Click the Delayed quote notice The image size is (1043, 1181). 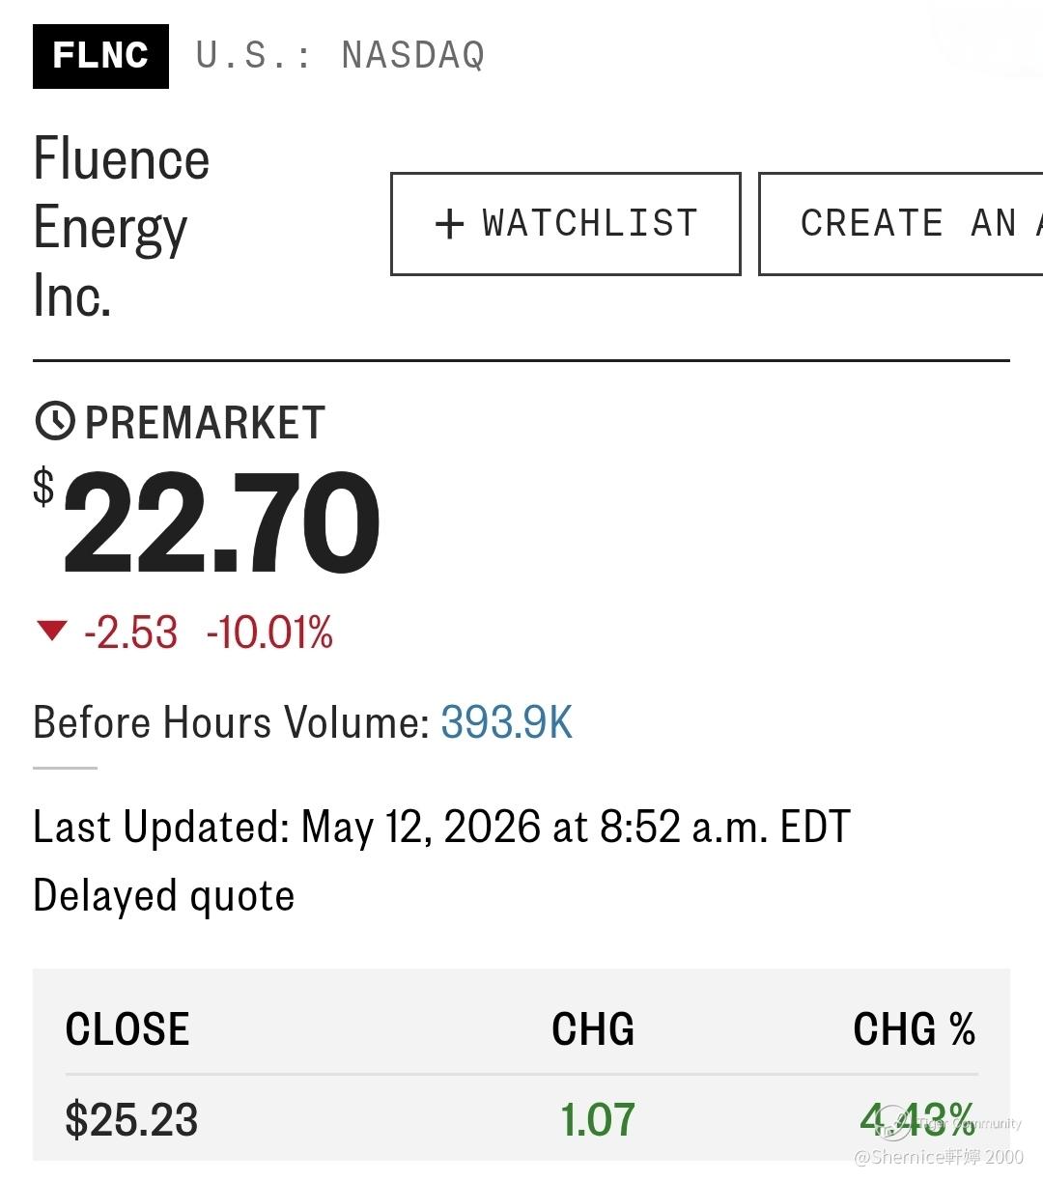click(x=163, y=896)
